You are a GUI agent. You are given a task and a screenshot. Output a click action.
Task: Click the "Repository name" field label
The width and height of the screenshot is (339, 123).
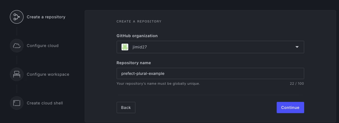(x=134, y=63)
